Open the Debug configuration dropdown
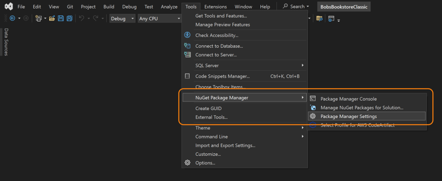This screenshot has height=181, width=442. 122,18
